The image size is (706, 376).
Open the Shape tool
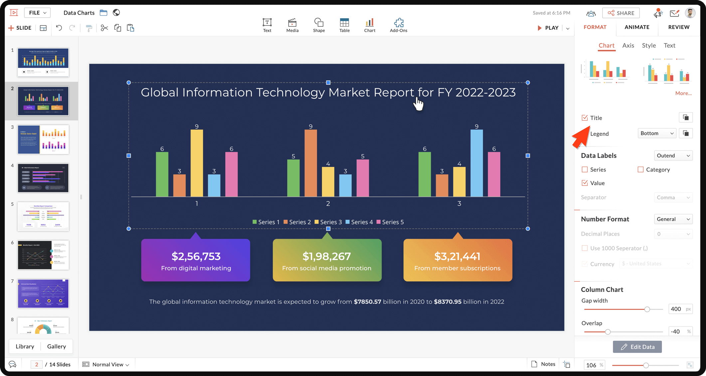318,25
